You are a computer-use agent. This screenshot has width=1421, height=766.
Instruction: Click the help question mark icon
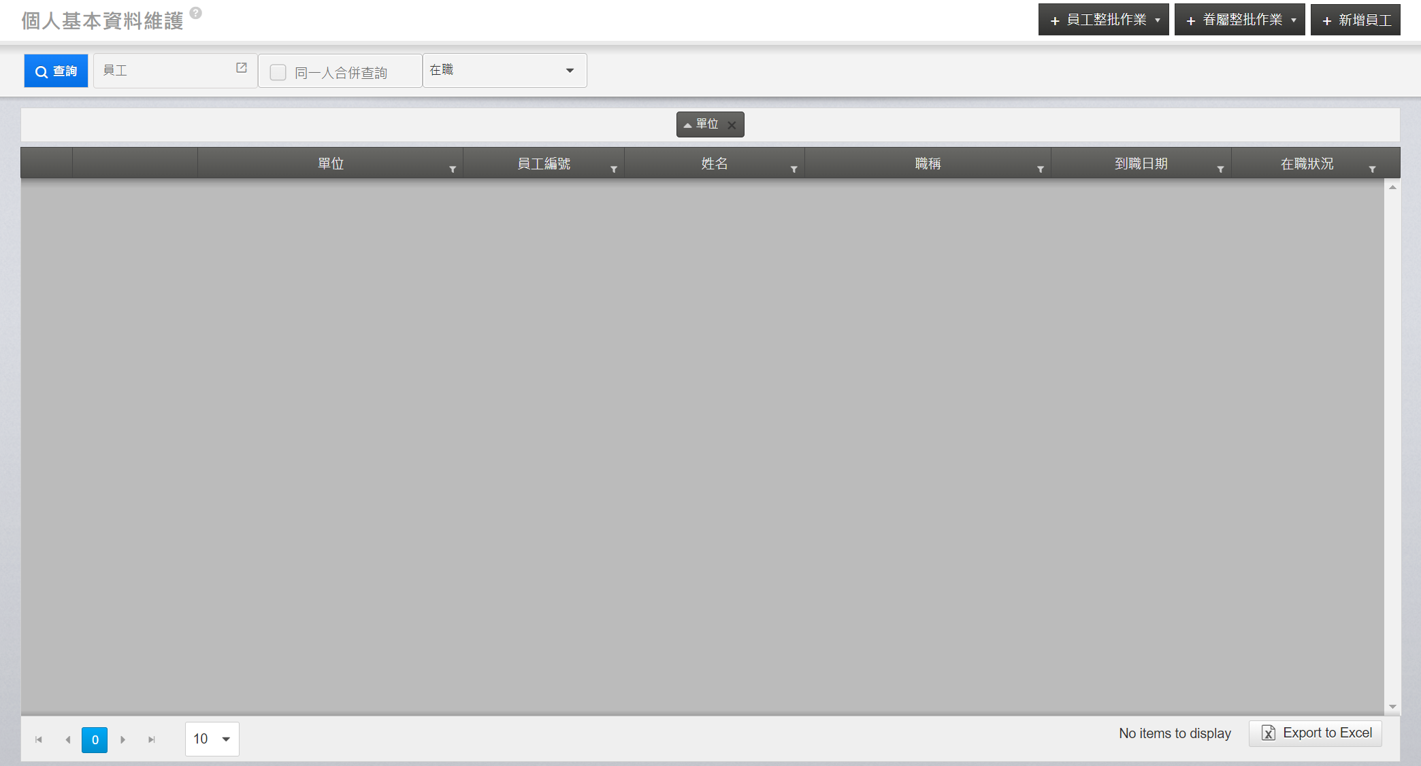[x=195, y=13]
